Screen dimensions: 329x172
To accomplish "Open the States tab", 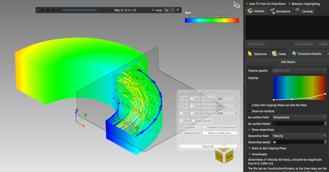I will 279,54.
